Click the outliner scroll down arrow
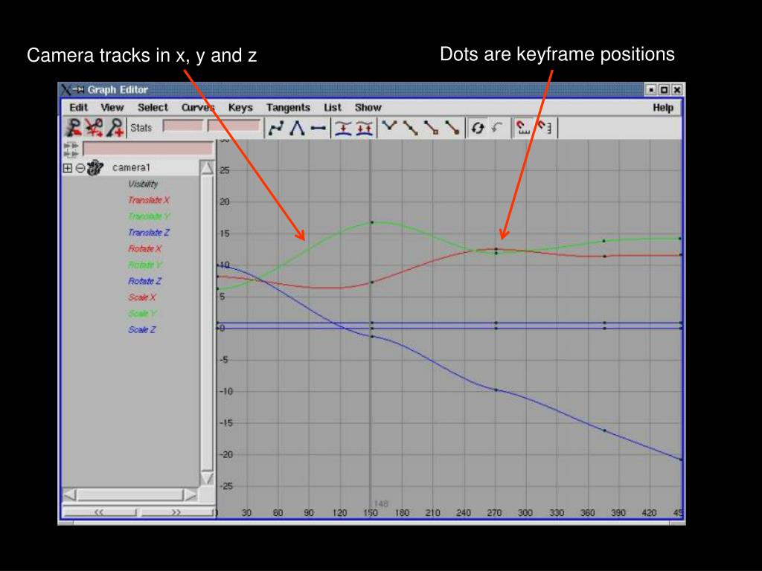The image size is (762, 571). click(x=207, y=478)
